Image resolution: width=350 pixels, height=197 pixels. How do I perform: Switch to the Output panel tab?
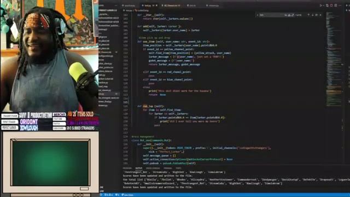click(138, 168)
